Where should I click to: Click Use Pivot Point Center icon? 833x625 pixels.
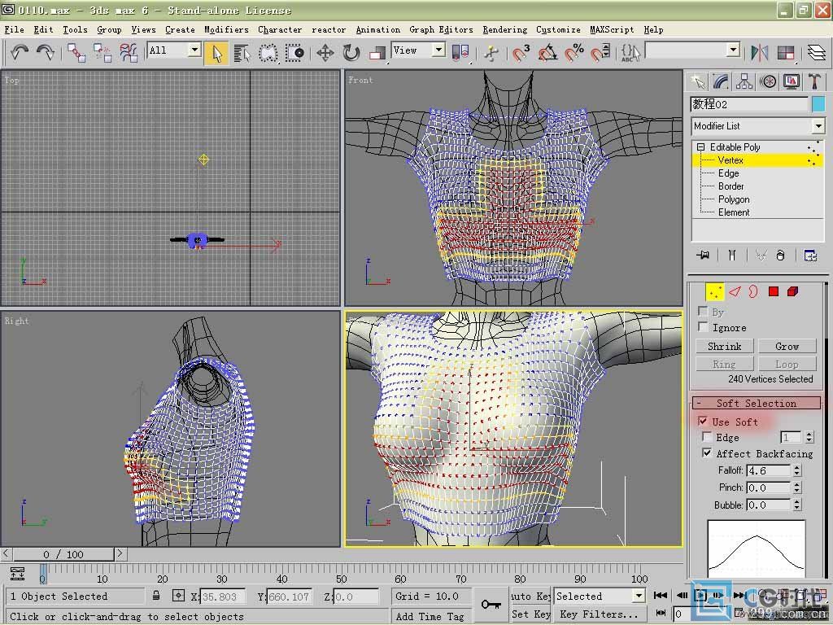click(x=460, y=53)
